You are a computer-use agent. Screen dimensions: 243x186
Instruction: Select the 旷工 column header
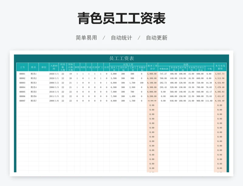click(101, 67)
